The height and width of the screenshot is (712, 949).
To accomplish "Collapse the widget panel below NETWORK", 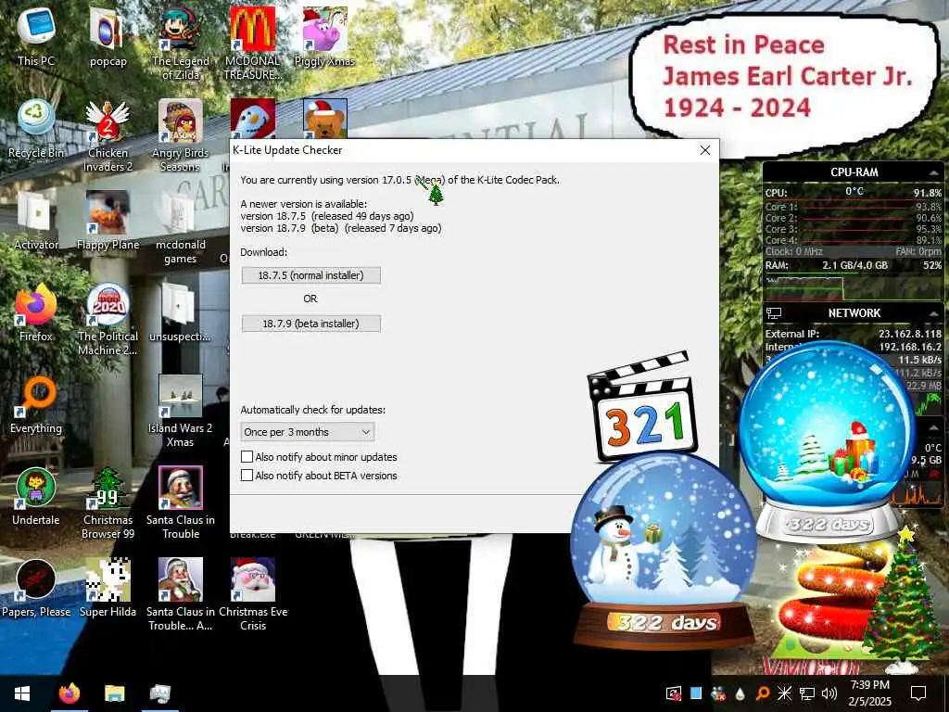I will (x=933, y=427).
